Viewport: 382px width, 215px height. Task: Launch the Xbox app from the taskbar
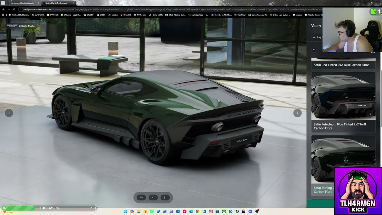[224, 211]
